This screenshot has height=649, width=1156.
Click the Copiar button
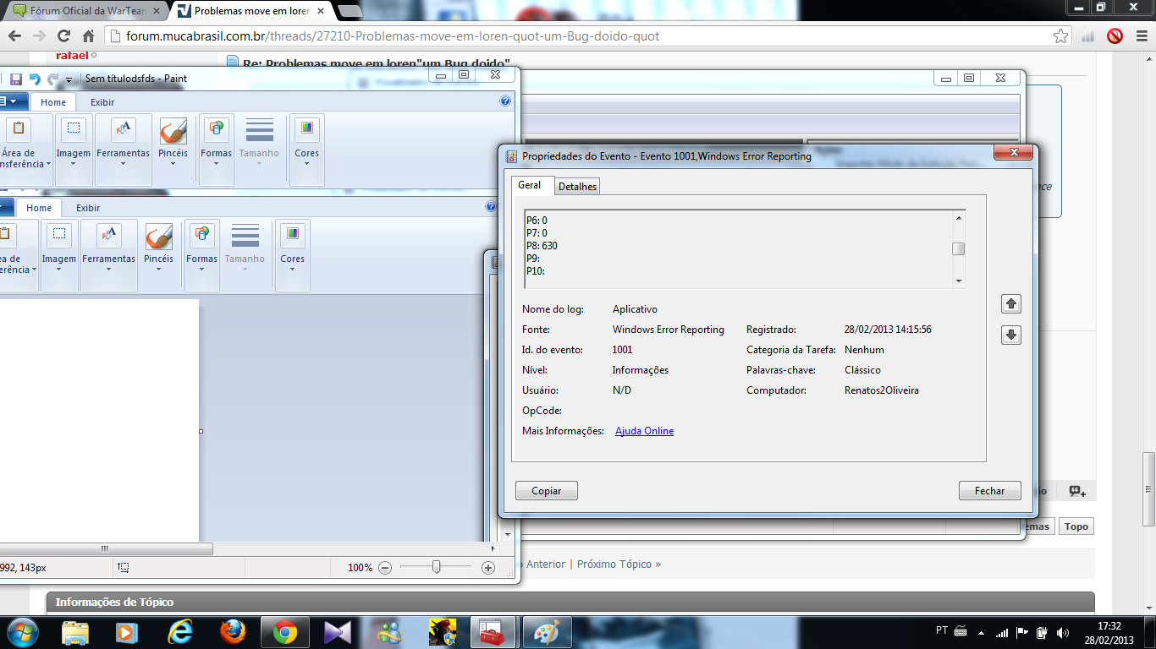546,491
